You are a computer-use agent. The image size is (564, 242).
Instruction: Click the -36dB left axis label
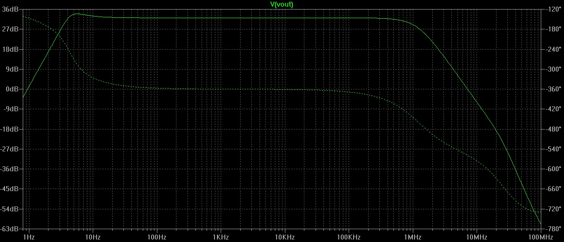point(10,169)
